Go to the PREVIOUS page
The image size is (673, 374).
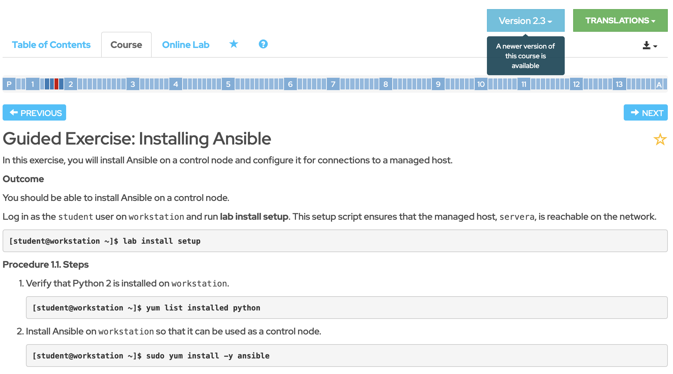click(x=34, y=112)
